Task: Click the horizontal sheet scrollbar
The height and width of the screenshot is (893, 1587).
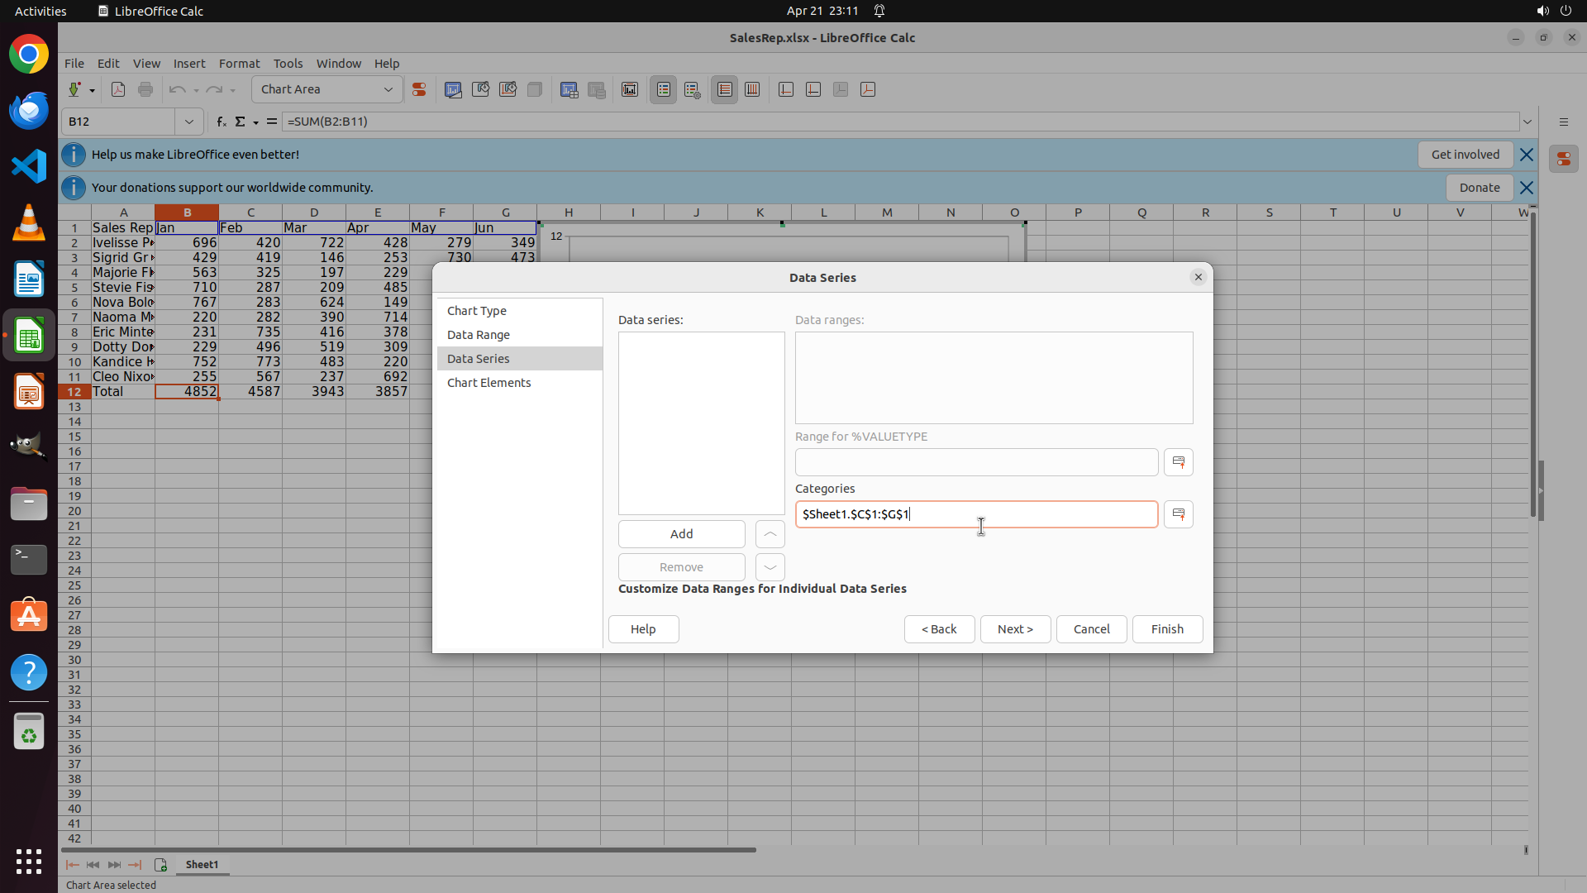Action: 408,849
